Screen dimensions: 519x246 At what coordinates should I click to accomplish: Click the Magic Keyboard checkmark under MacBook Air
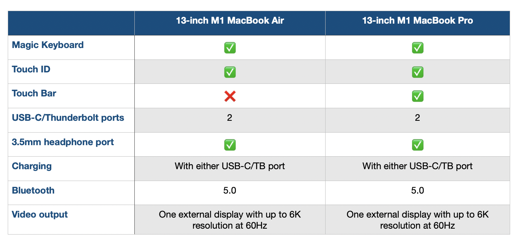pyautogui.click(x=230, y=48)
